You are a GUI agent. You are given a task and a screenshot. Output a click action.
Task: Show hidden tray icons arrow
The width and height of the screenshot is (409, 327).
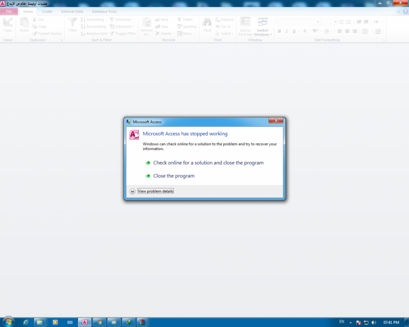click(x=351, y=323)
